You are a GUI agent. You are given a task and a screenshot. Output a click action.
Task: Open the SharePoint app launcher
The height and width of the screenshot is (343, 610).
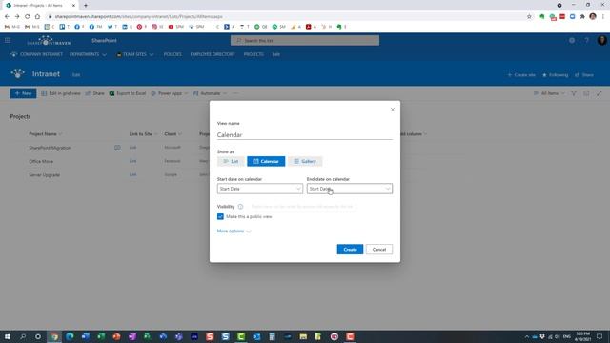(x=8, y=40)
